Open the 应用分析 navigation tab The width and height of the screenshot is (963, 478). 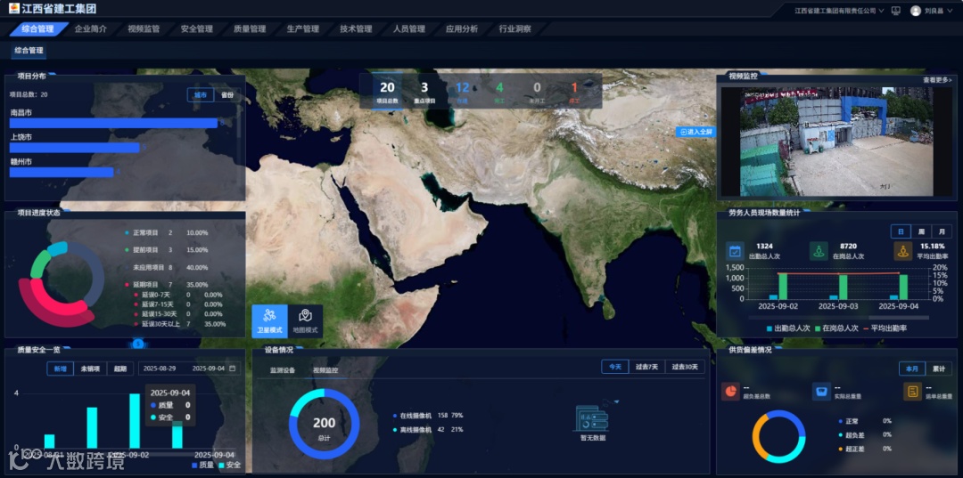click(462, 28)
